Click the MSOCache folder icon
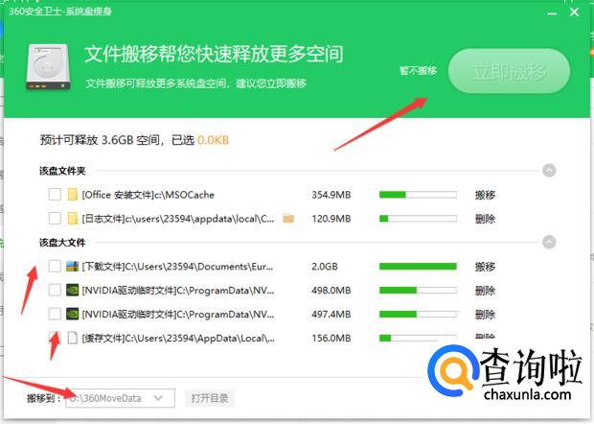Image resolution: width=594 pixels, height=424 pixels. pyautogui.click(x=73, y=195)
